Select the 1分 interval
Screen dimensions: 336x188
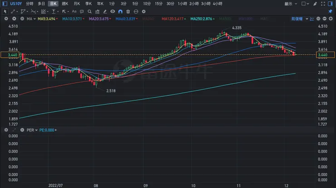click(112, 4)
